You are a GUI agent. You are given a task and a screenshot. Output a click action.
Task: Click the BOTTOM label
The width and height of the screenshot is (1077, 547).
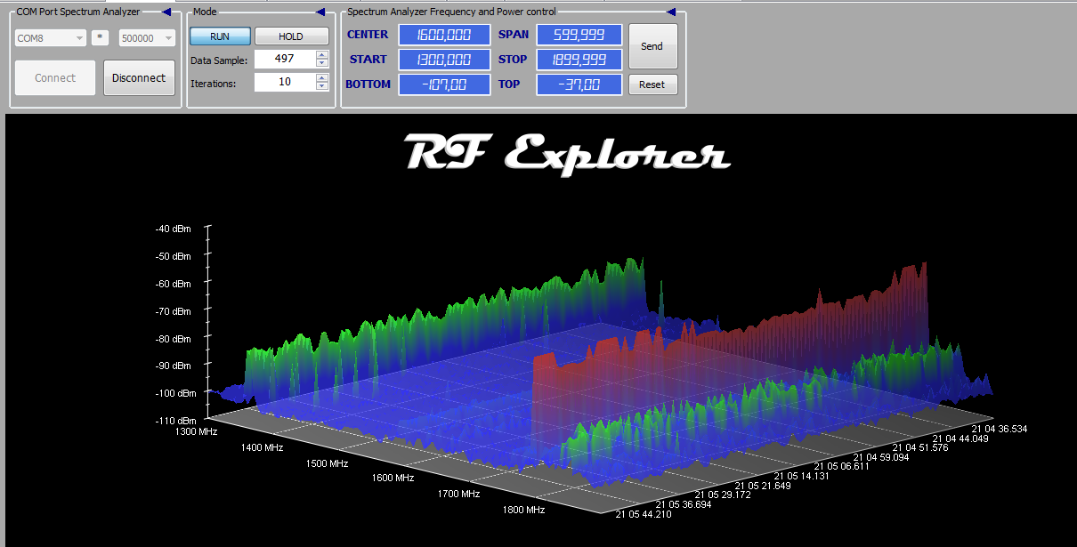pyautogui.click(x=368, y=84)
